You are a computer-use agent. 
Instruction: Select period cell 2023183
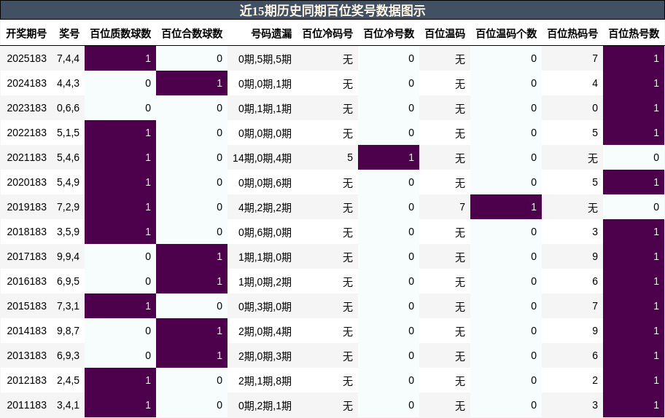pyautogui.click(x=27, y=108)
